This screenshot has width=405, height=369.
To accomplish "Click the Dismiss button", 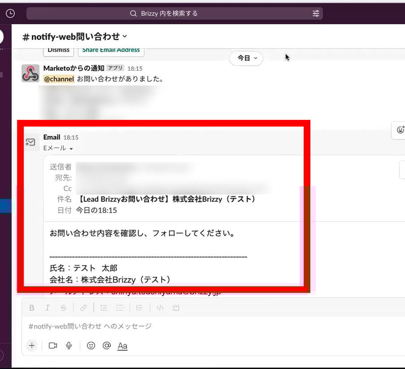I will 58,51.
